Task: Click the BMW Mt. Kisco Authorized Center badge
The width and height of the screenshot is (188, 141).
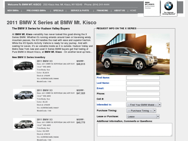Action: coord(152,8)
